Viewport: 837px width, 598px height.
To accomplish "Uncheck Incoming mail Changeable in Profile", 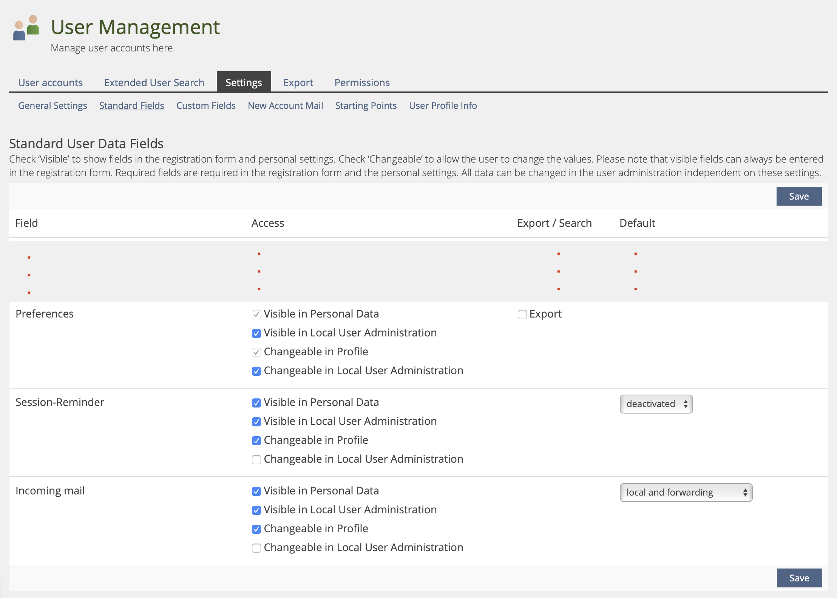I will (256, 529).
